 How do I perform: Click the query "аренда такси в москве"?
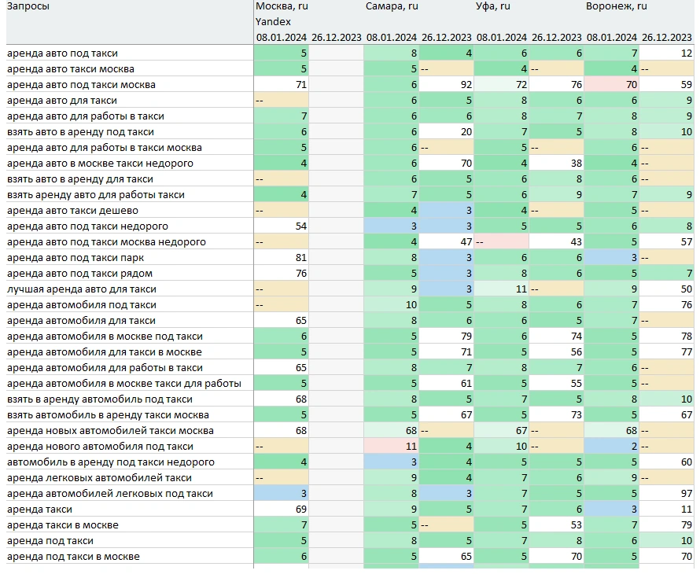click(63, 525)
